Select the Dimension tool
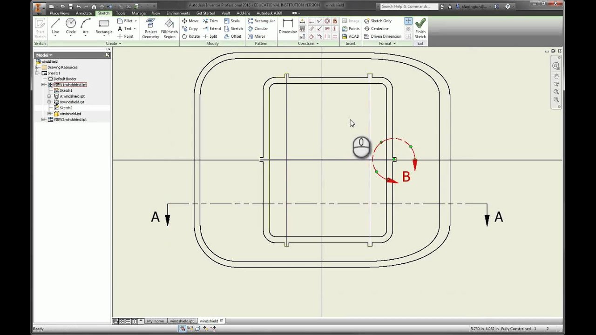This screenshot has height=335, width=596. tap(288, 27)
